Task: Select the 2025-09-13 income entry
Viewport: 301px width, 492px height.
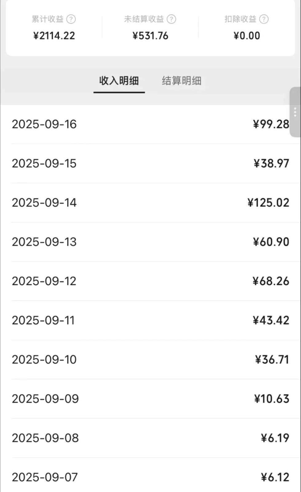Action: [150, 242]
